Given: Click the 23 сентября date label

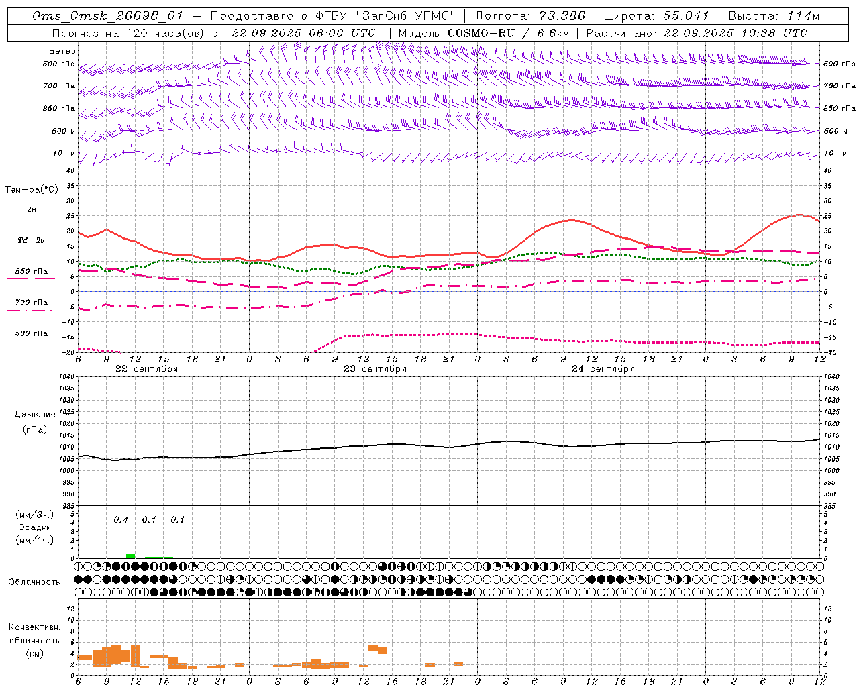Looking at the screenshot, I should click(375, 369).
